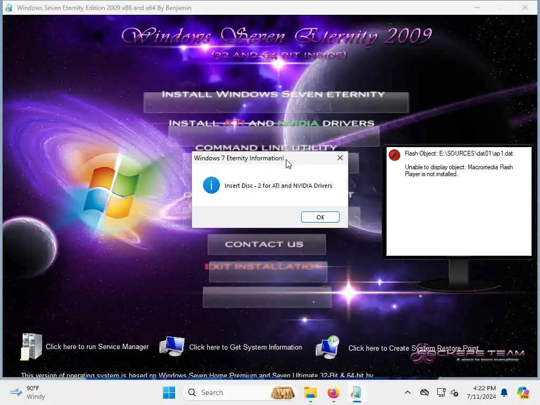
Task: Open the display network tray icon
Action: [x=441, y=392]
